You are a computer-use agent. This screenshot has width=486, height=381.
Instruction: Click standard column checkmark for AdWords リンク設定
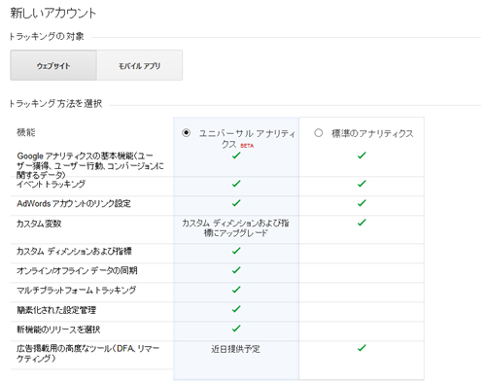click(362, 203)
